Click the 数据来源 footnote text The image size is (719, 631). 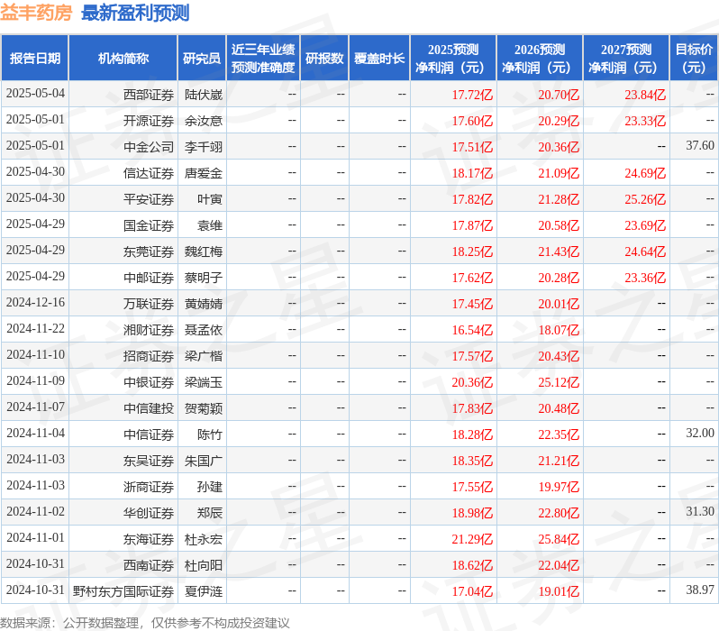click(145, 623)
